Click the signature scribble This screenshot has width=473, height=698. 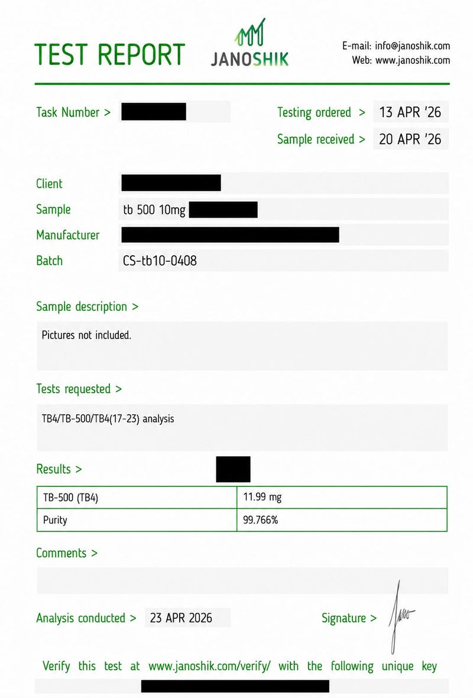pos(401,617)
